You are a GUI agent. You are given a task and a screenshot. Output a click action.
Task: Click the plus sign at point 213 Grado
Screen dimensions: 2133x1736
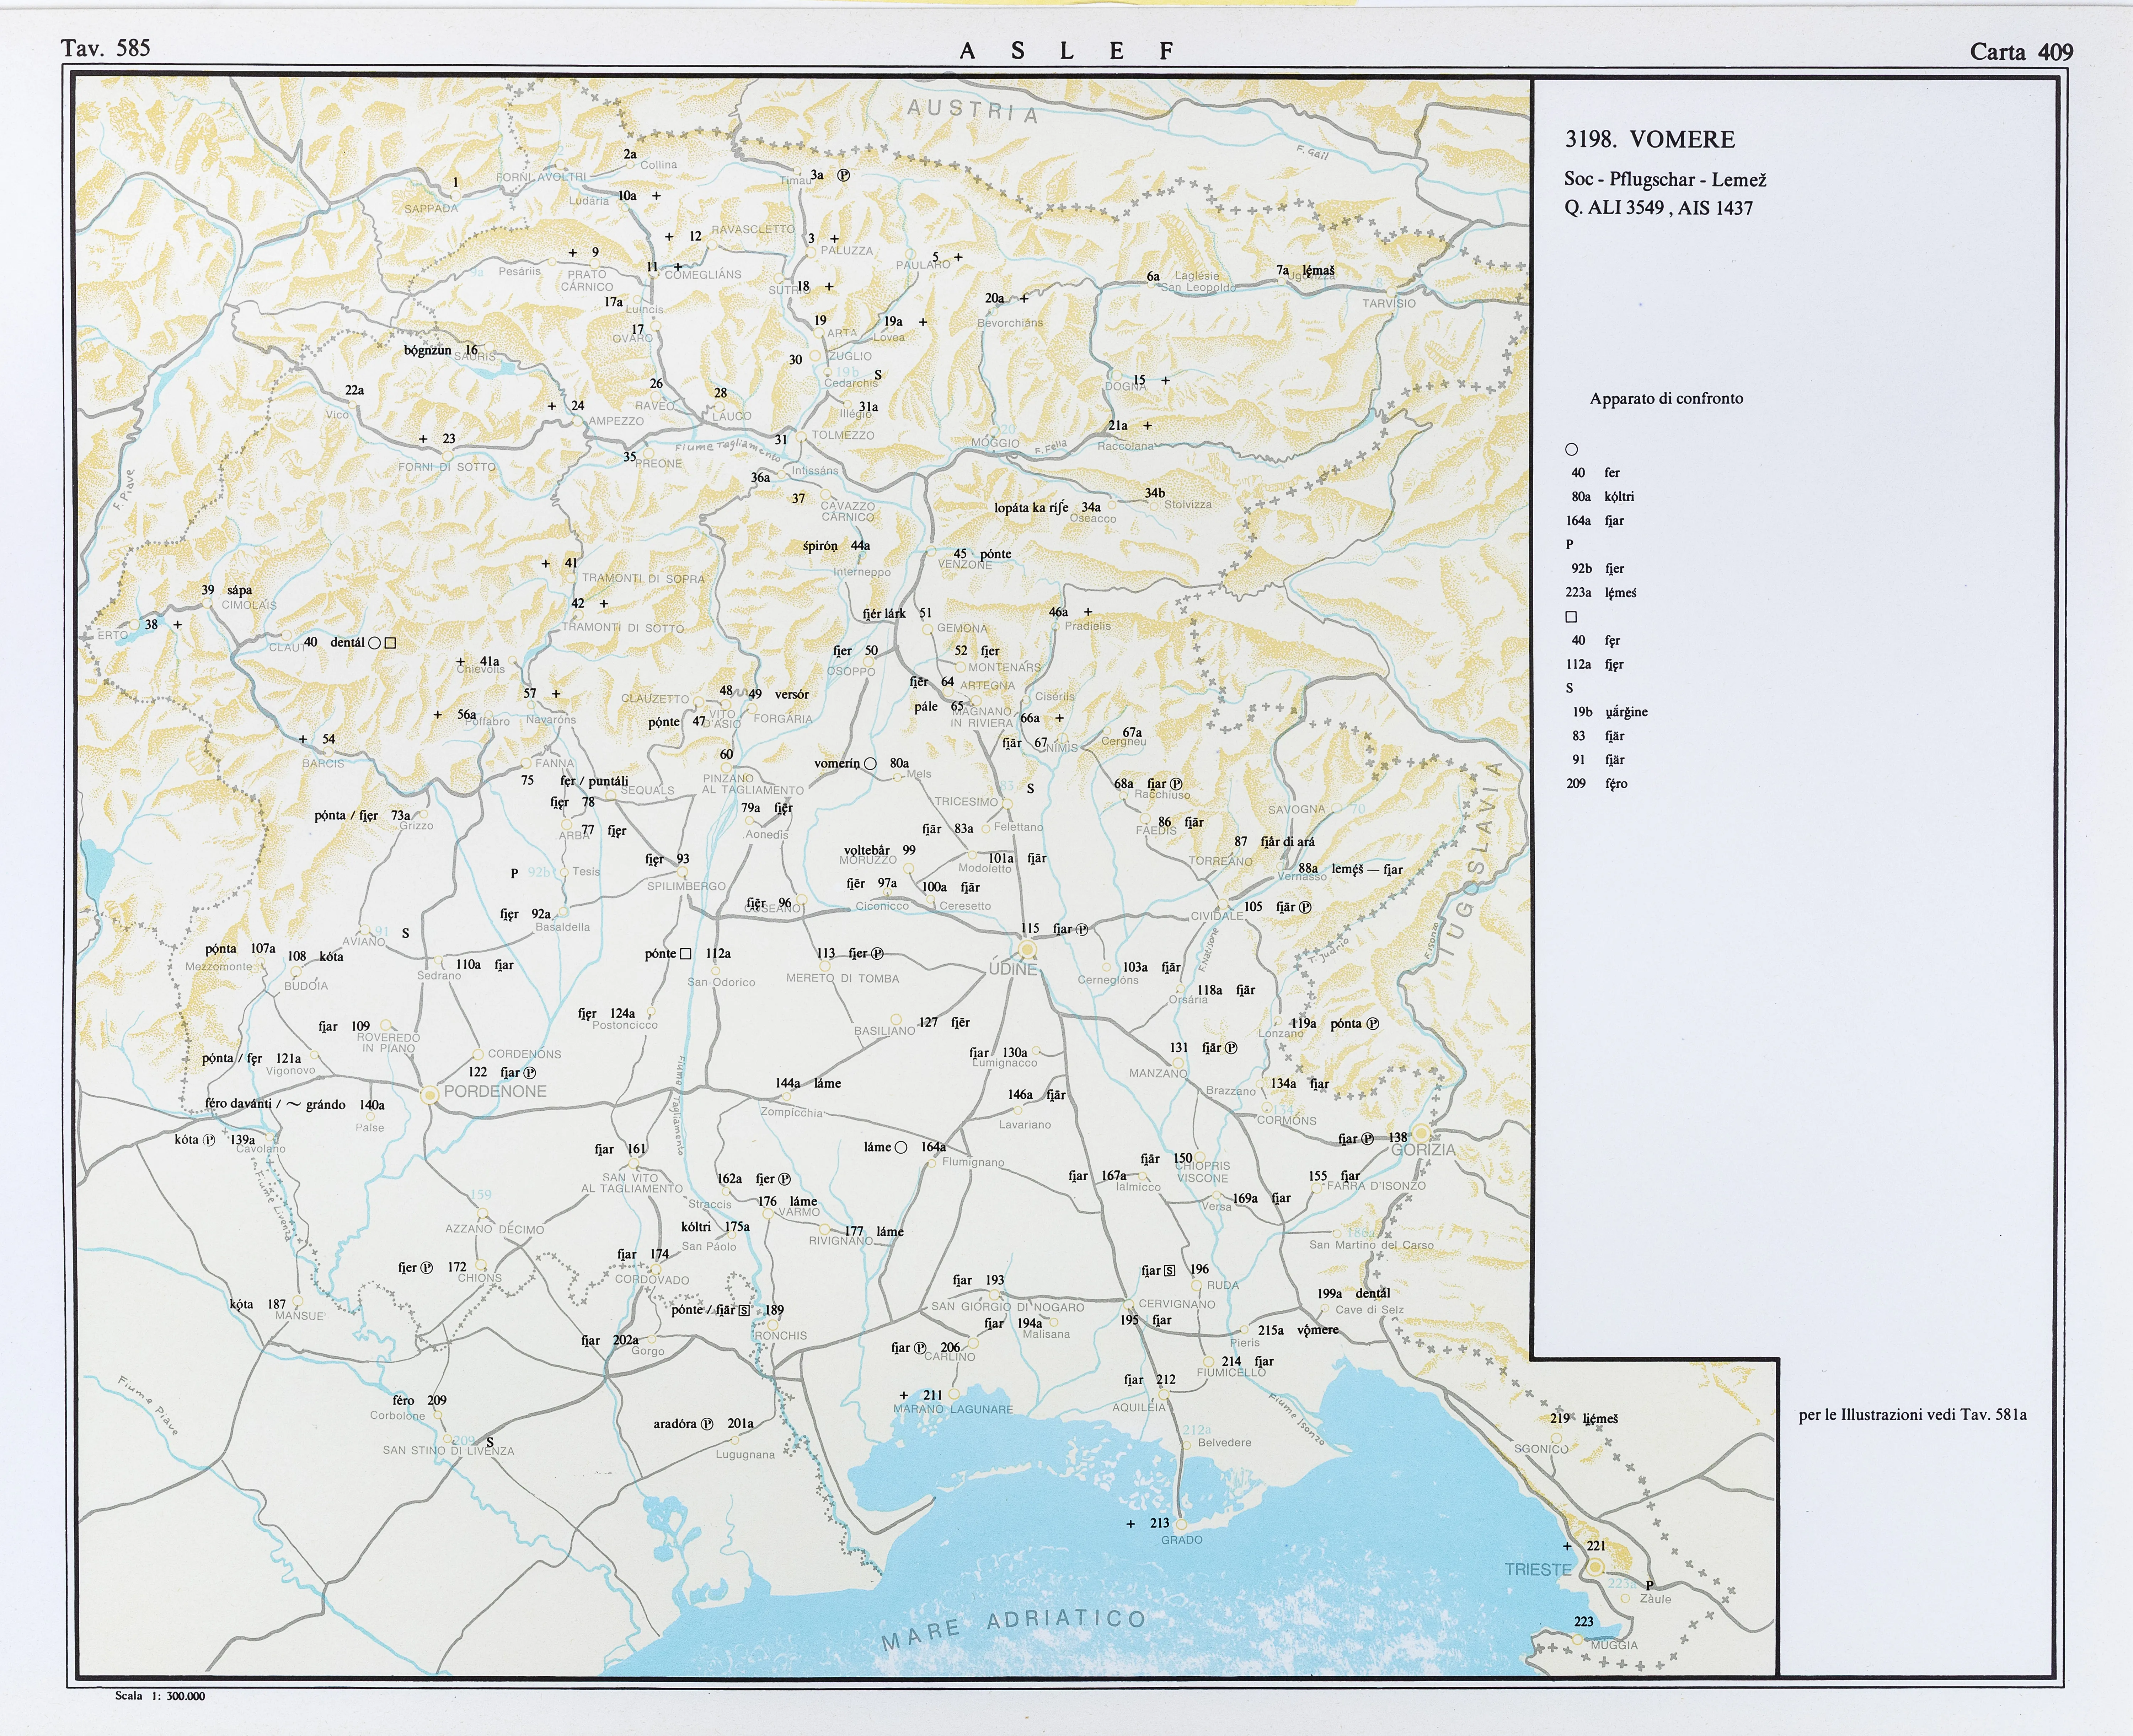[x=1130, y=1524]
